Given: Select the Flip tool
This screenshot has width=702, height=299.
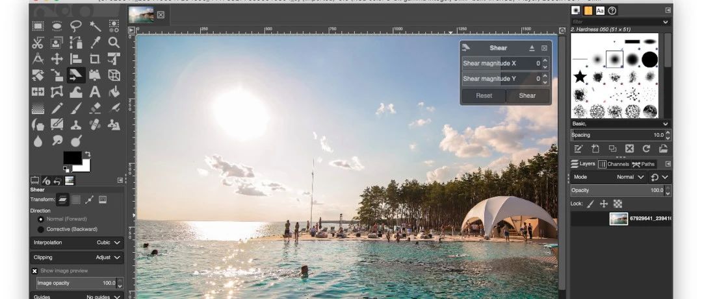Looking at the screenshot, I should 38,91.
